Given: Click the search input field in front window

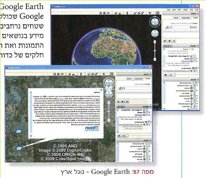Looking at the screenshot, I should [x=138, y=88].
